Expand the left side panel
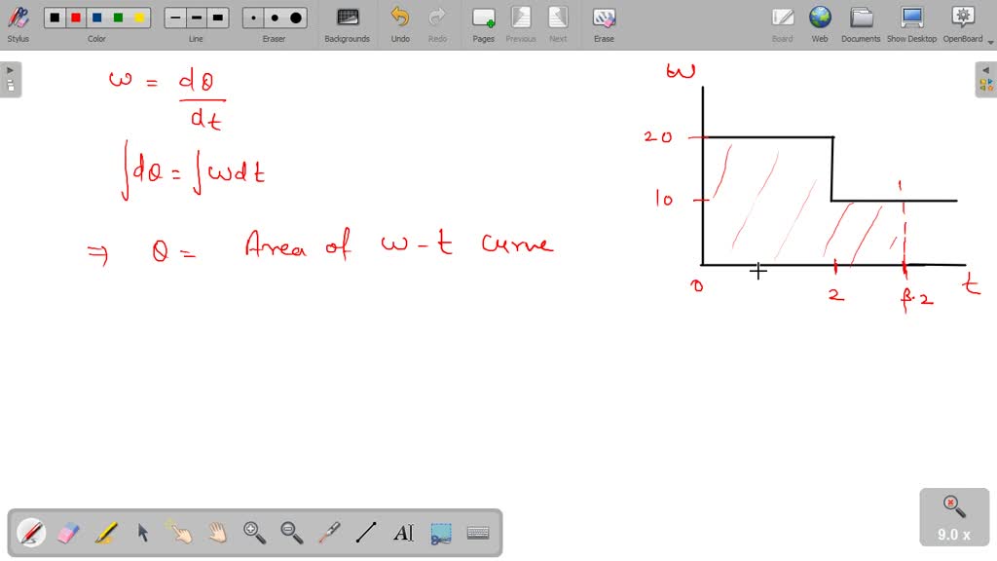Screen dimensions: 997x561 pyautogui.click(x=9, y=68)
